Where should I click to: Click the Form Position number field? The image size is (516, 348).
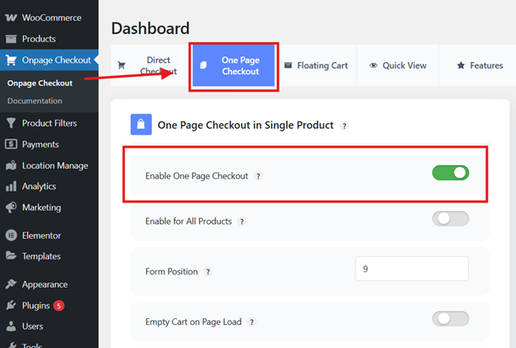click(x=412, y=269)
